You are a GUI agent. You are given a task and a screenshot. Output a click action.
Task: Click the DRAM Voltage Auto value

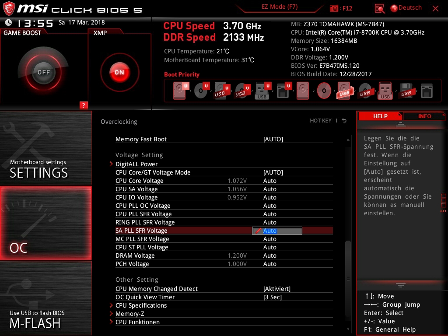(x=269, y=255)
